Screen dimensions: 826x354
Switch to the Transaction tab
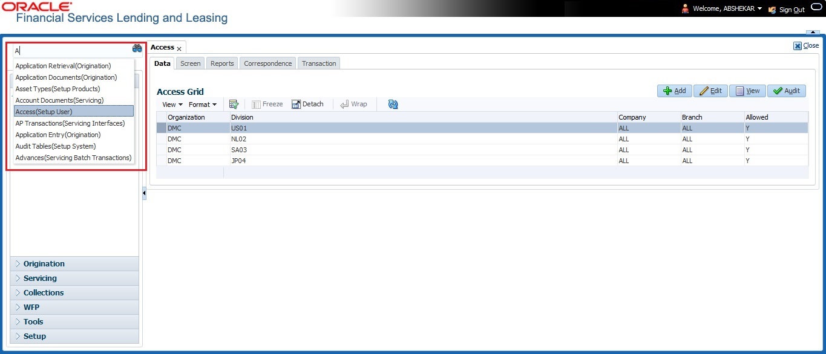(319, 63)
